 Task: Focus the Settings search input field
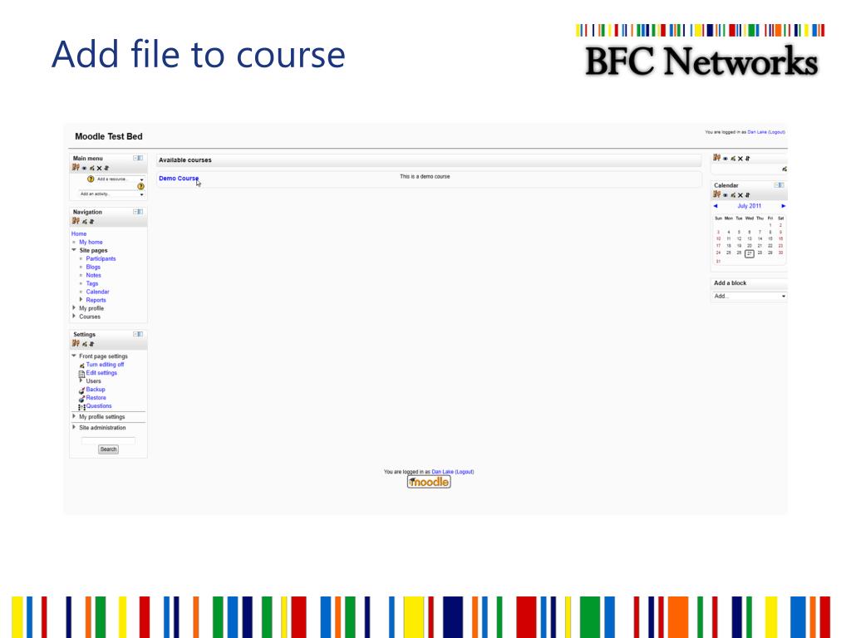[108, 440]
